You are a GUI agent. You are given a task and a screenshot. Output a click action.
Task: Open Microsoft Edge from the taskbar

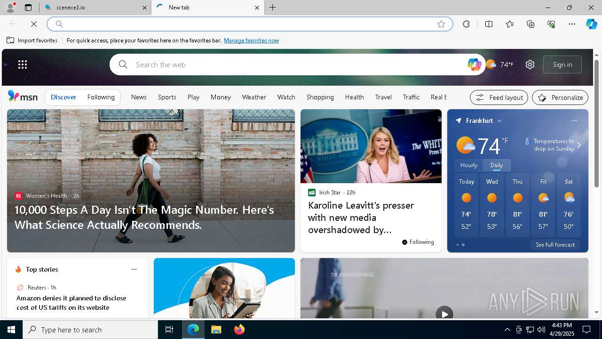[193, 330]
